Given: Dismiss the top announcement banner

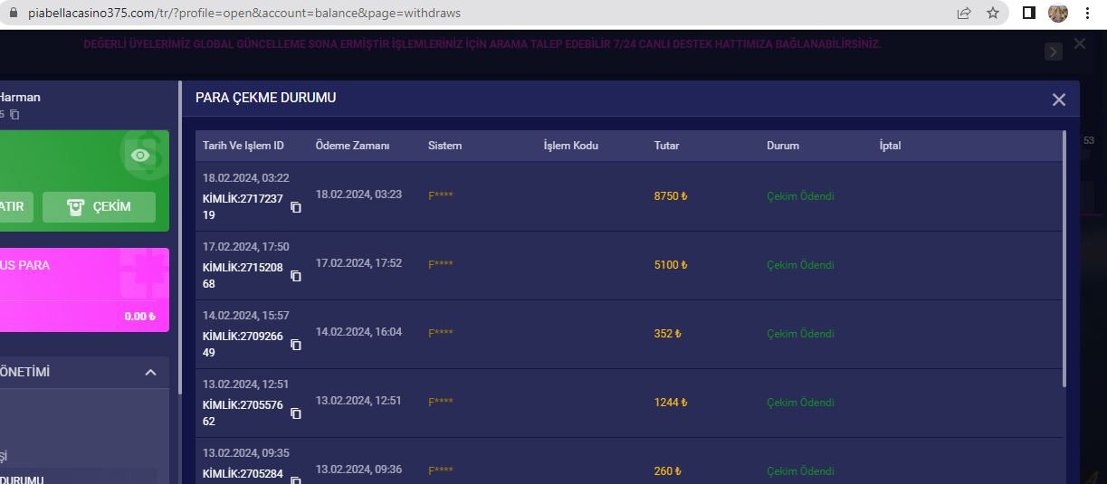Looking at the screenshot, I should [x=1079, y=43].
